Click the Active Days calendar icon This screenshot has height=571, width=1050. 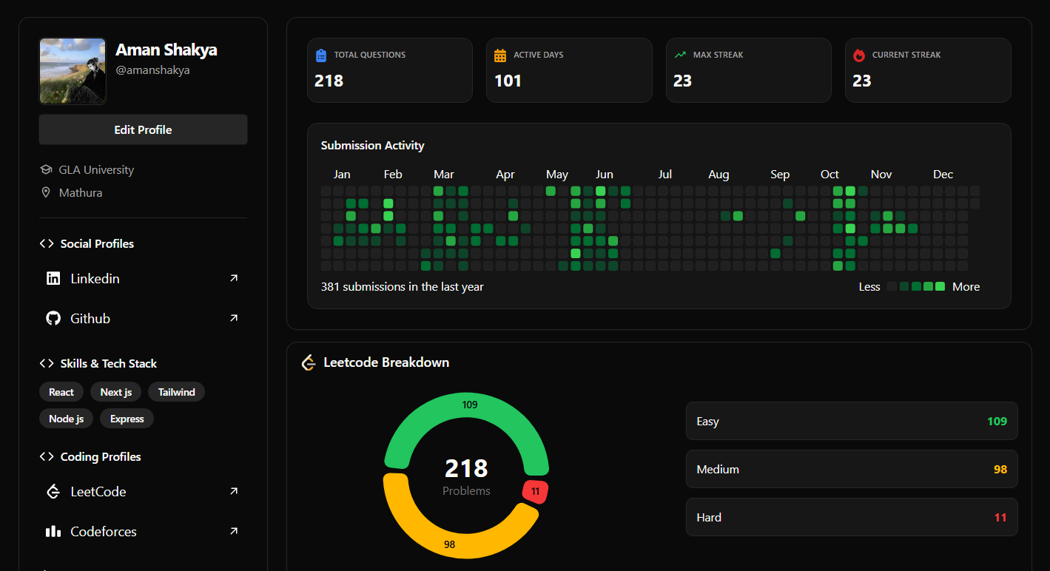coord(500,55)
